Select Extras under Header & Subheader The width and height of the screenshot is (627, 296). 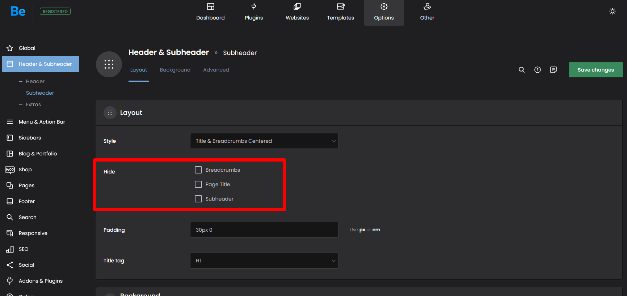(x=33, y=104)
